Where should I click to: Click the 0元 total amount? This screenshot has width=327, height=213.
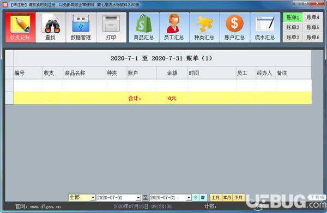pos(172,98)
